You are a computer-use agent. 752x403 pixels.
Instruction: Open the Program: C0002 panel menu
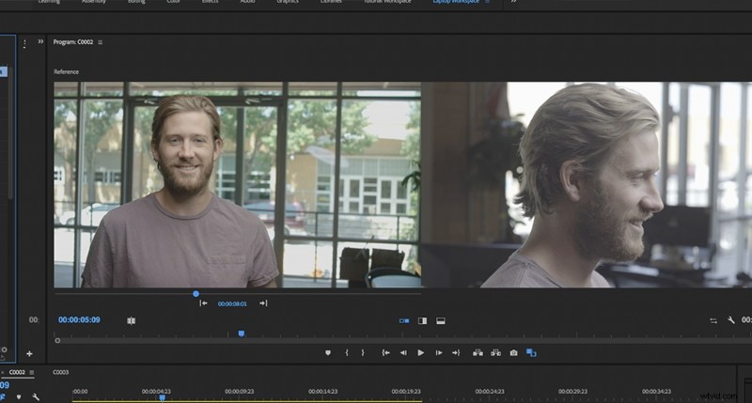point(101,42)
